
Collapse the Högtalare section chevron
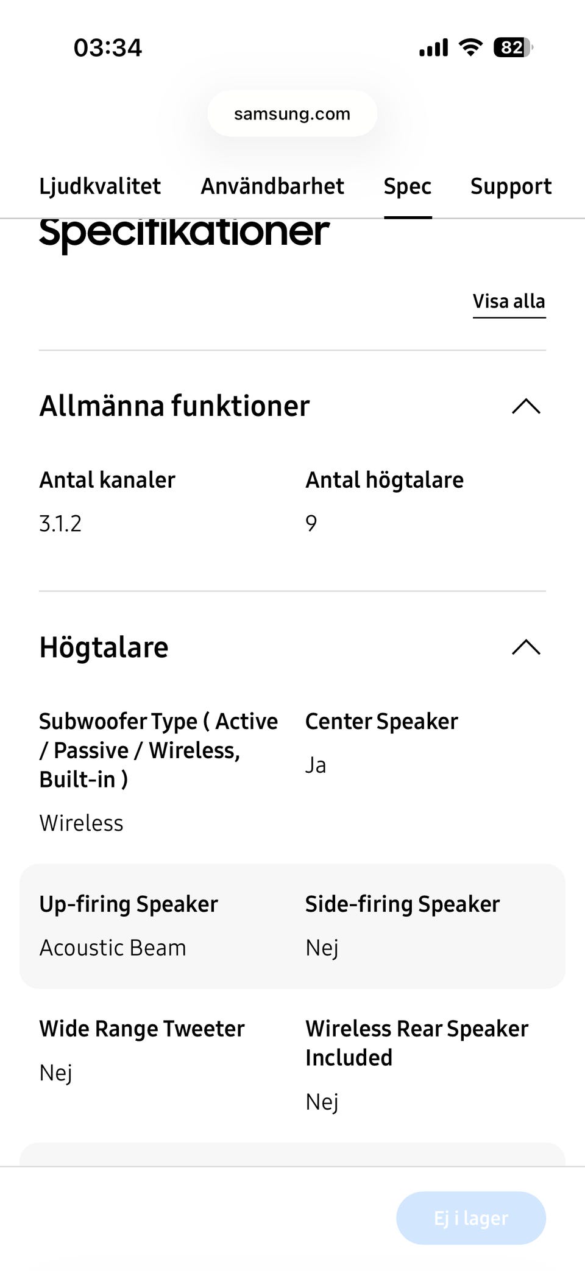point(526,647)
